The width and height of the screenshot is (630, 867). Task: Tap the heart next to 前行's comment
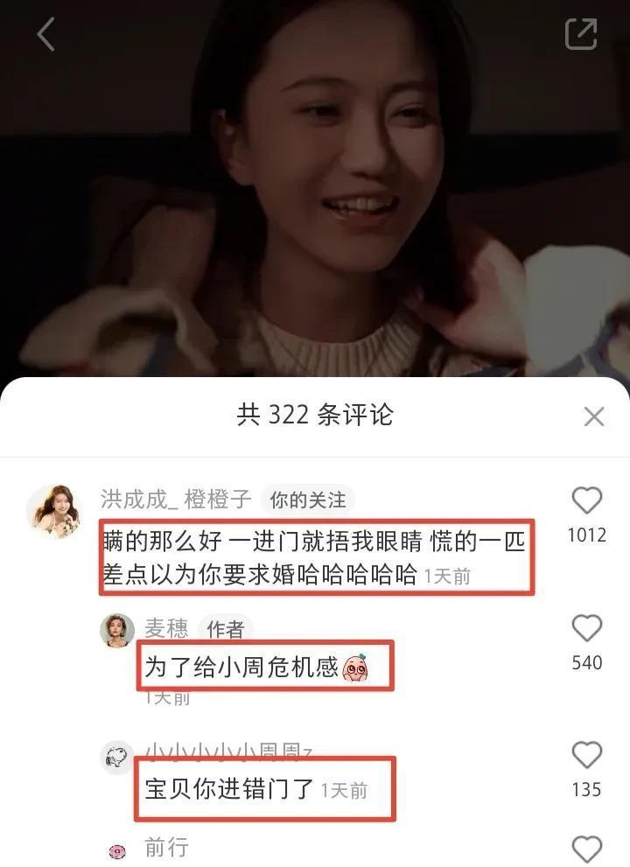pos(586,850)
